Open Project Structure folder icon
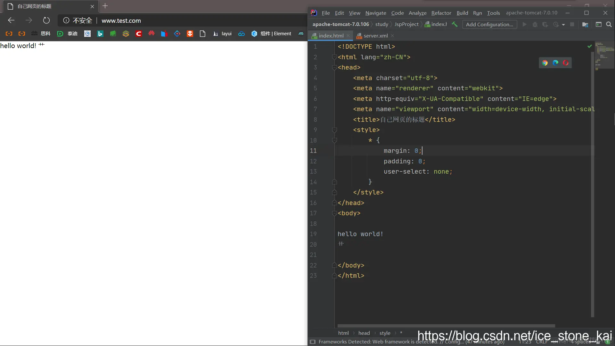The height and width of the screenshot is (346, 615). click(585, 24)
